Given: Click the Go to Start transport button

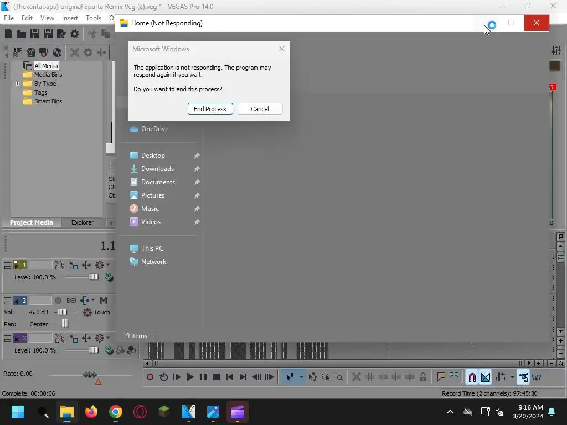Looking at the screenshot, I should [x=230, y=377].
